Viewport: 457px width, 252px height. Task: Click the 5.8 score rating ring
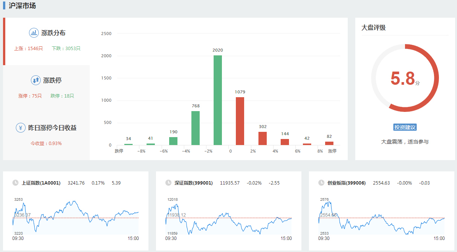[x=405, y=78]
